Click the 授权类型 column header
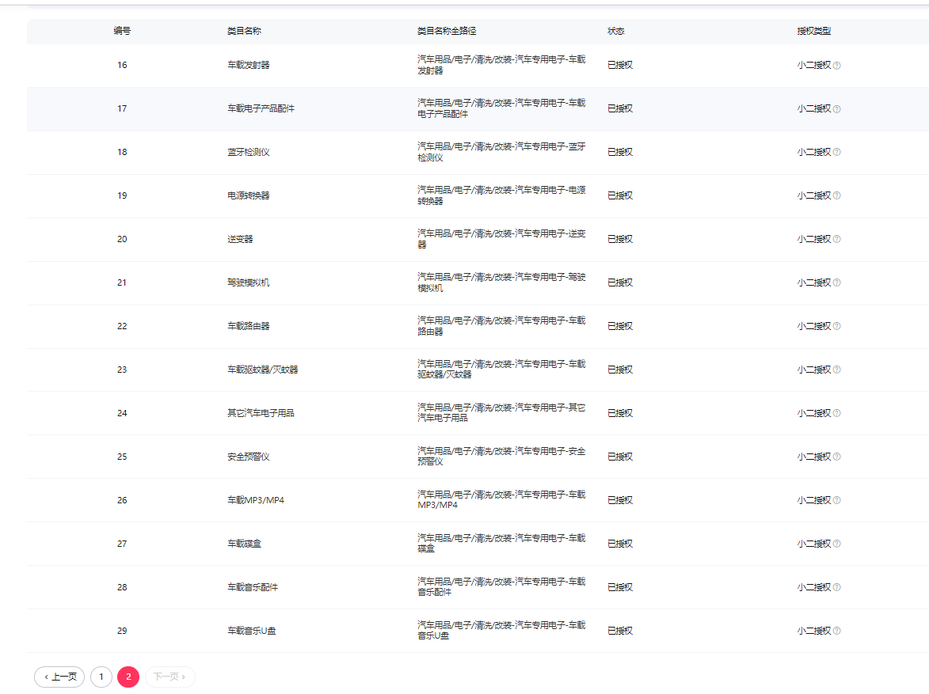This screenshot has width=929, height=694. point(813,31)
